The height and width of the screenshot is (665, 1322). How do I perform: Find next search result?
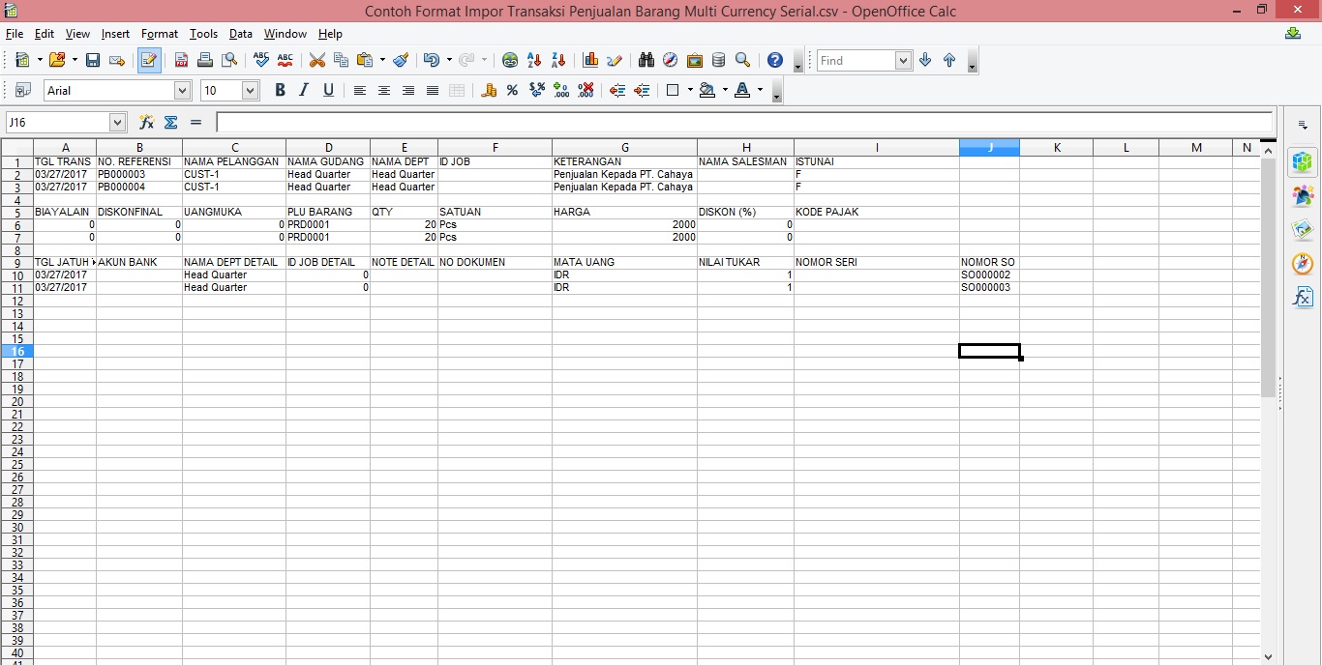(925, 60)
